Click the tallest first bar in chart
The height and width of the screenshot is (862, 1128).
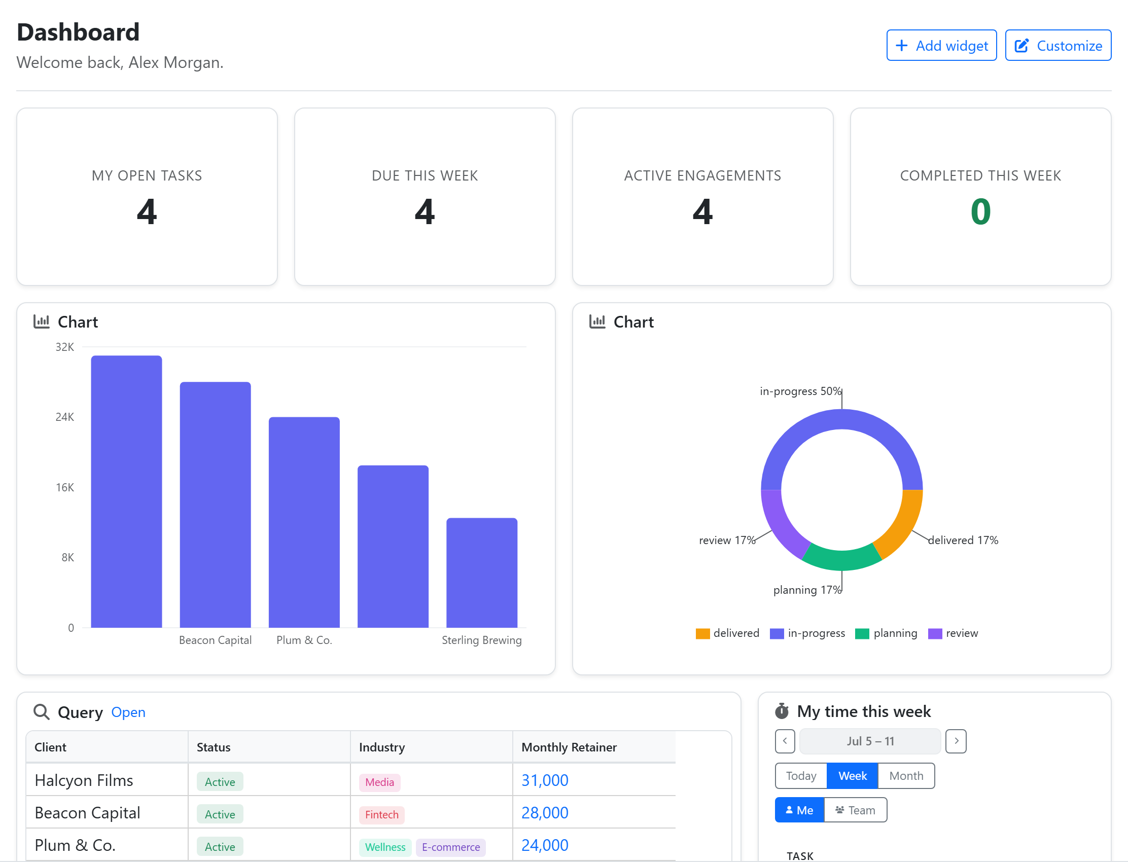(126, 491)
